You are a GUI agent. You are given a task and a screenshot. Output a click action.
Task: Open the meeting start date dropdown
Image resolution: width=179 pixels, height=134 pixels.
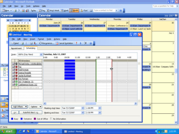[83, 108]
